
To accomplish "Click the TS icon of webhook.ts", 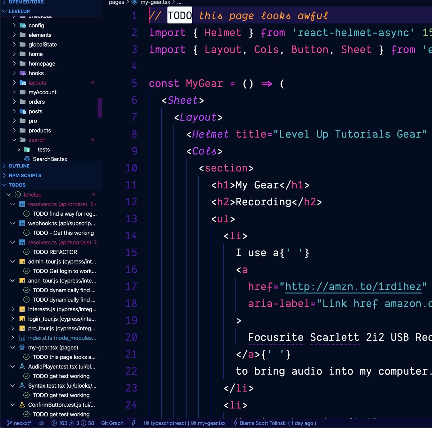I will click(22, 223).
